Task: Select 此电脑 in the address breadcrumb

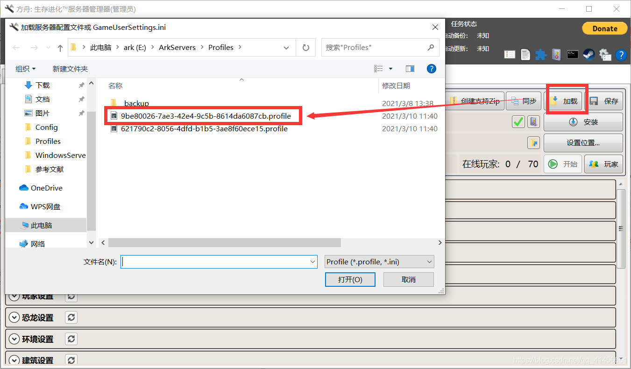Action: (101, 48)
